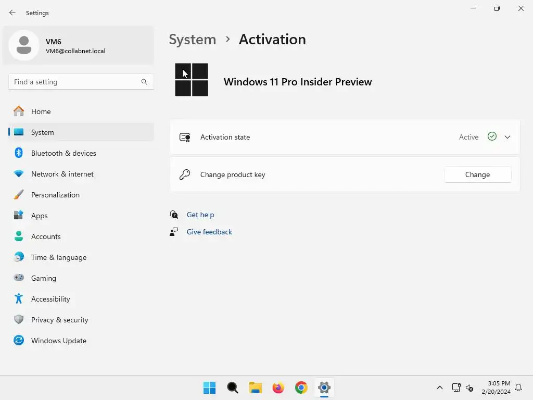533x400 pixels.
Task: Click the Accounts person icon
Action: [x=19, y=236]
